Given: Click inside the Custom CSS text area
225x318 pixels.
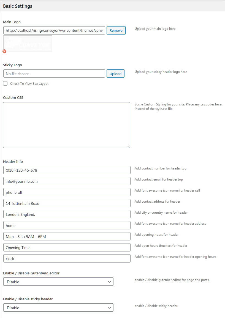Looking at the screenshot, I should [x=66, y=125].
